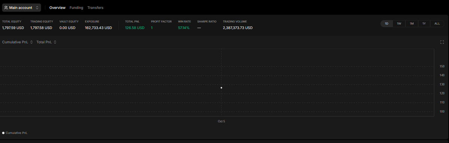Image resolution: width=449 pixels, height=143 pixels.
Task: Click the Oct 5 date label on axis
Action: 222,121
